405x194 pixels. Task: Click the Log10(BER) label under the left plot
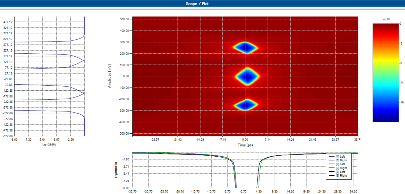tap(49, 145)
